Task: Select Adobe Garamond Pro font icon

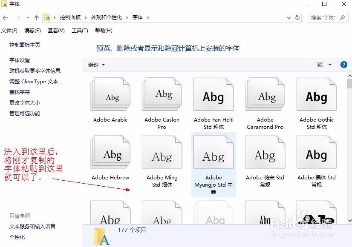Action: tap(265, 94)
